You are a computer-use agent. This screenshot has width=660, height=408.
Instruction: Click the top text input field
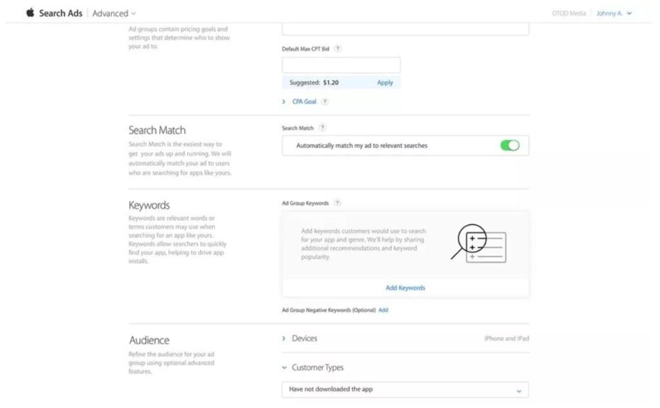pyautogui.click(x=405, y=28)
